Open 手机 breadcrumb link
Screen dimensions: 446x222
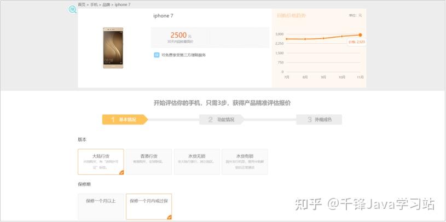(94, 4)
